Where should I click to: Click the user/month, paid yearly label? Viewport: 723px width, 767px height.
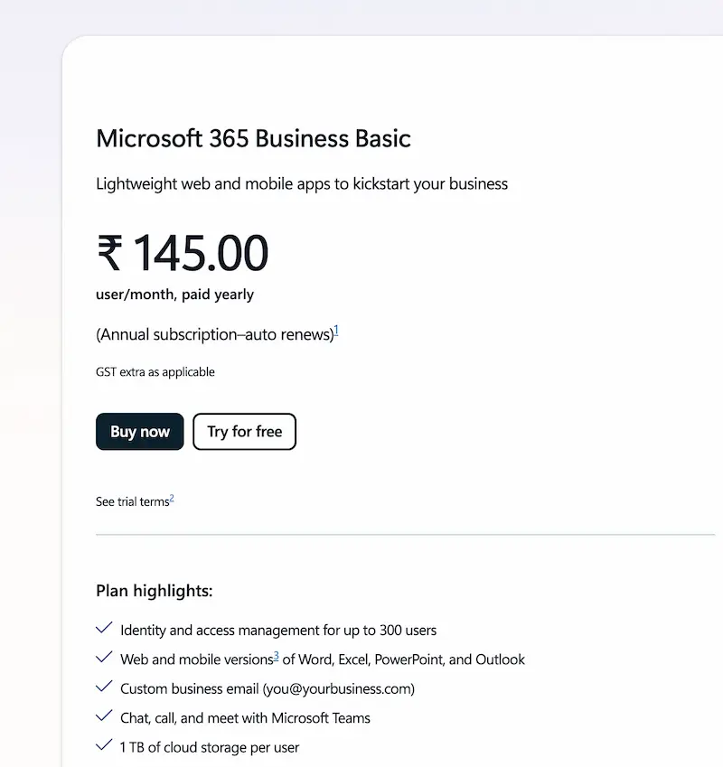[174, 295]
